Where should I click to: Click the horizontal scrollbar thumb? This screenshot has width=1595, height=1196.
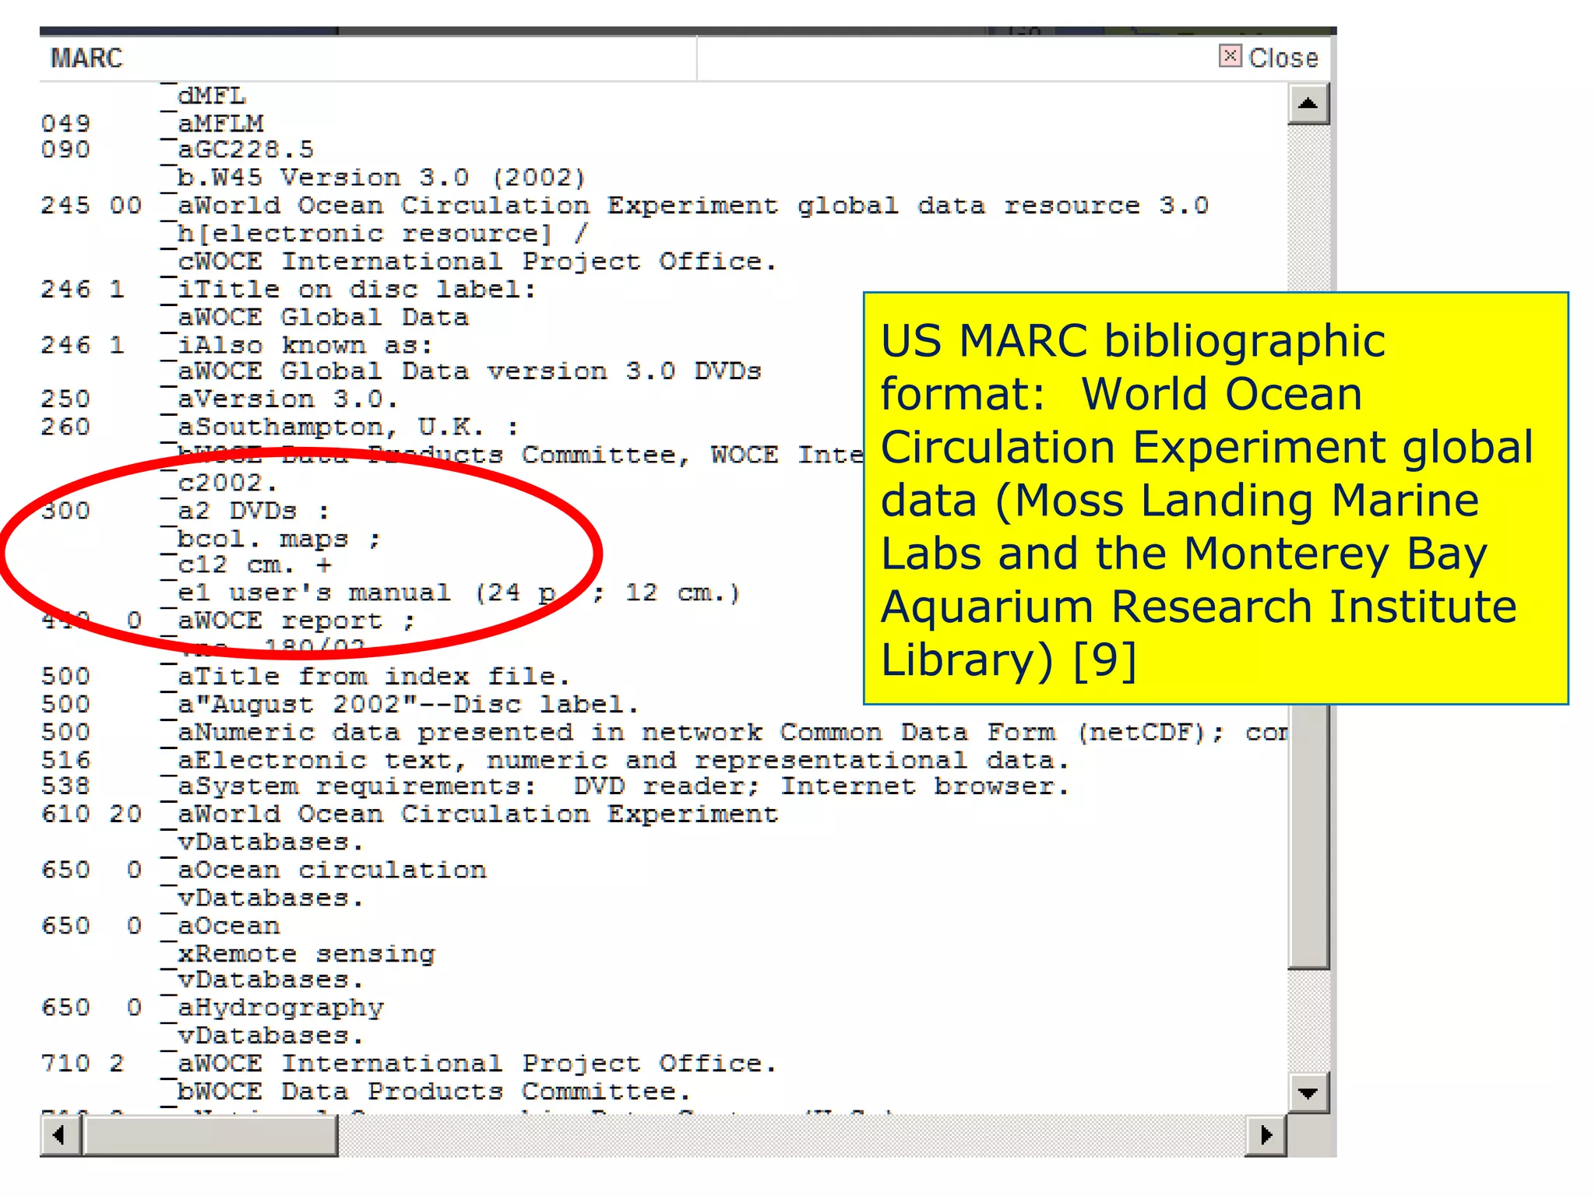click(210, 1135)
